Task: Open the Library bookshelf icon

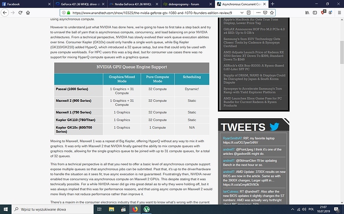Action: coord(307,13)
